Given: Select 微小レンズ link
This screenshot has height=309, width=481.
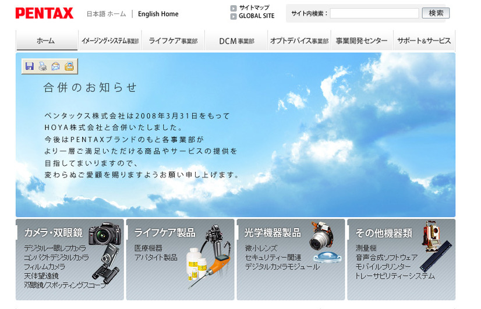Looking at the screenshot, I should pos(261,248).
